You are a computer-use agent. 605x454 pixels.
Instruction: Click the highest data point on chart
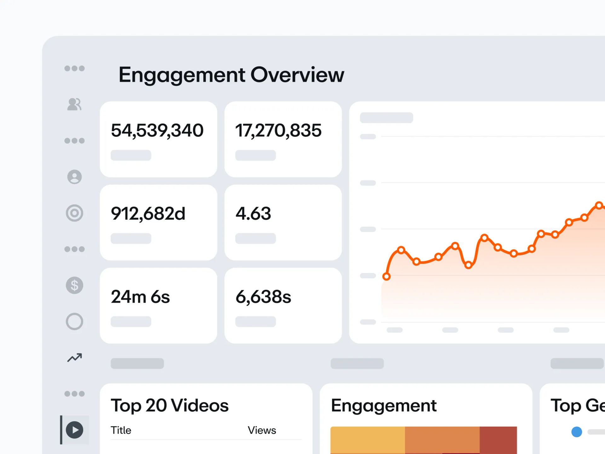(599, 205)
